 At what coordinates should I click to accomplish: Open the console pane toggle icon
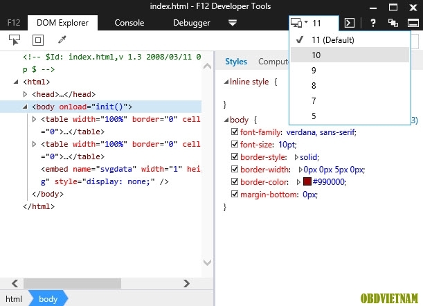tap(350, 23)
